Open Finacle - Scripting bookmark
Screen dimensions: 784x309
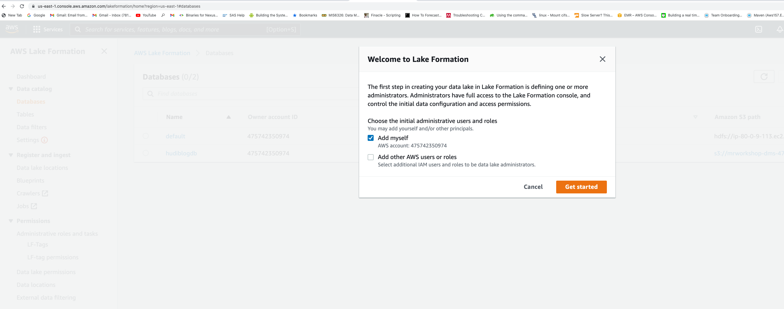click(382, 15)
